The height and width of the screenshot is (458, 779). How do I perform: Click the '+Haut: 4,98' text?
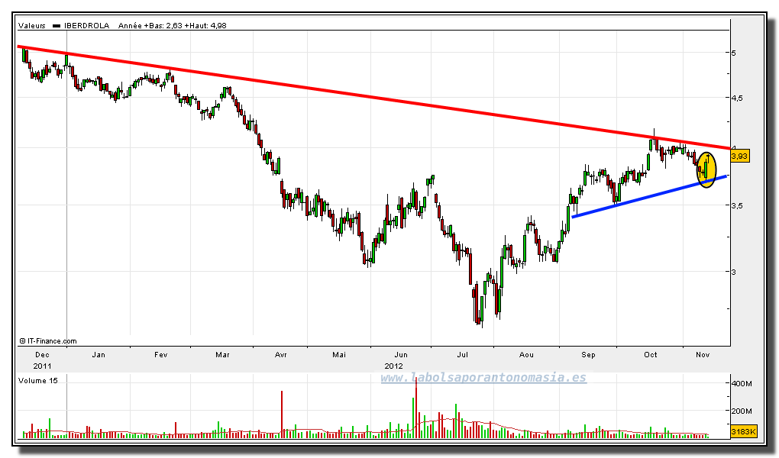[x=205, y=25]
